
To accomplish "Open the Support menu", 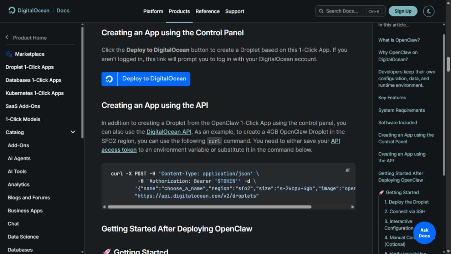I will point(235,11).
